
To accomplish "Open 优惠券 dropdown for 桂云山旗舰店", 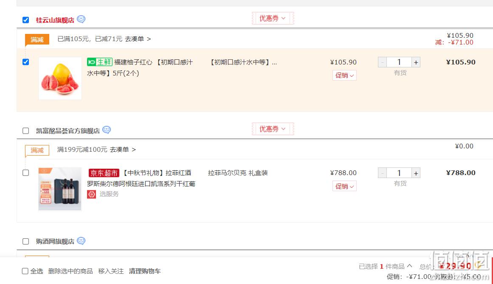I will pos(273,18).
